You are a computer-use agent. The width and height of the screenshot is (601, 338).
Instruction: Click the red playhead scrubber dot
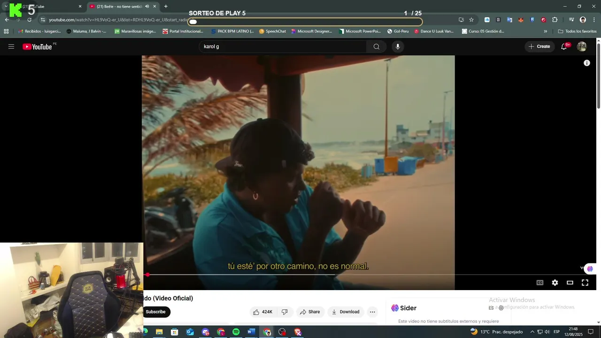(147, 275)
